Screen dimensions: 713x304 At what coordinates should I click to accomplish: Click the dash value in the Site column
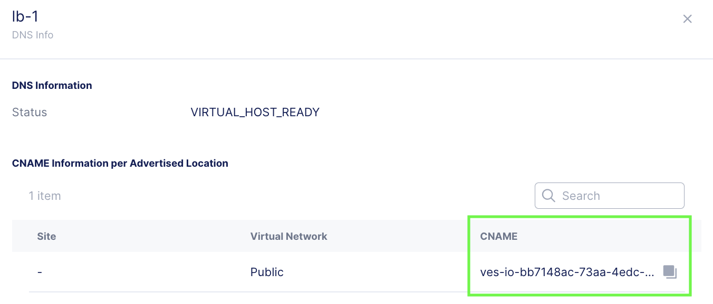click(40, 272)
